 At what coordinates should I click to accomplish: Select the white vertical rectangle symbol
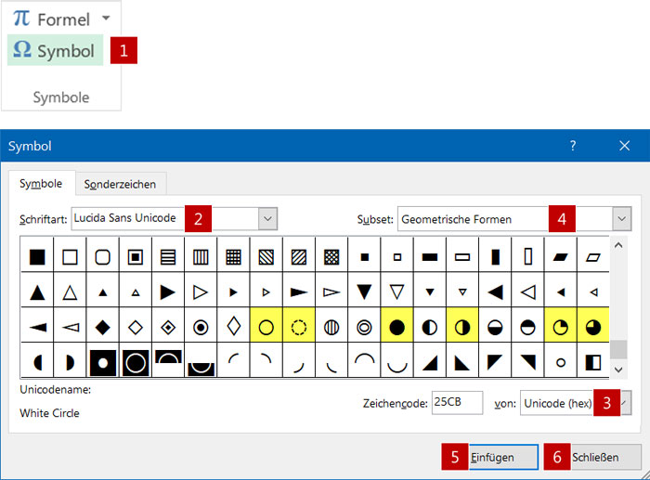pyautogui.click(x=527, y=257)
